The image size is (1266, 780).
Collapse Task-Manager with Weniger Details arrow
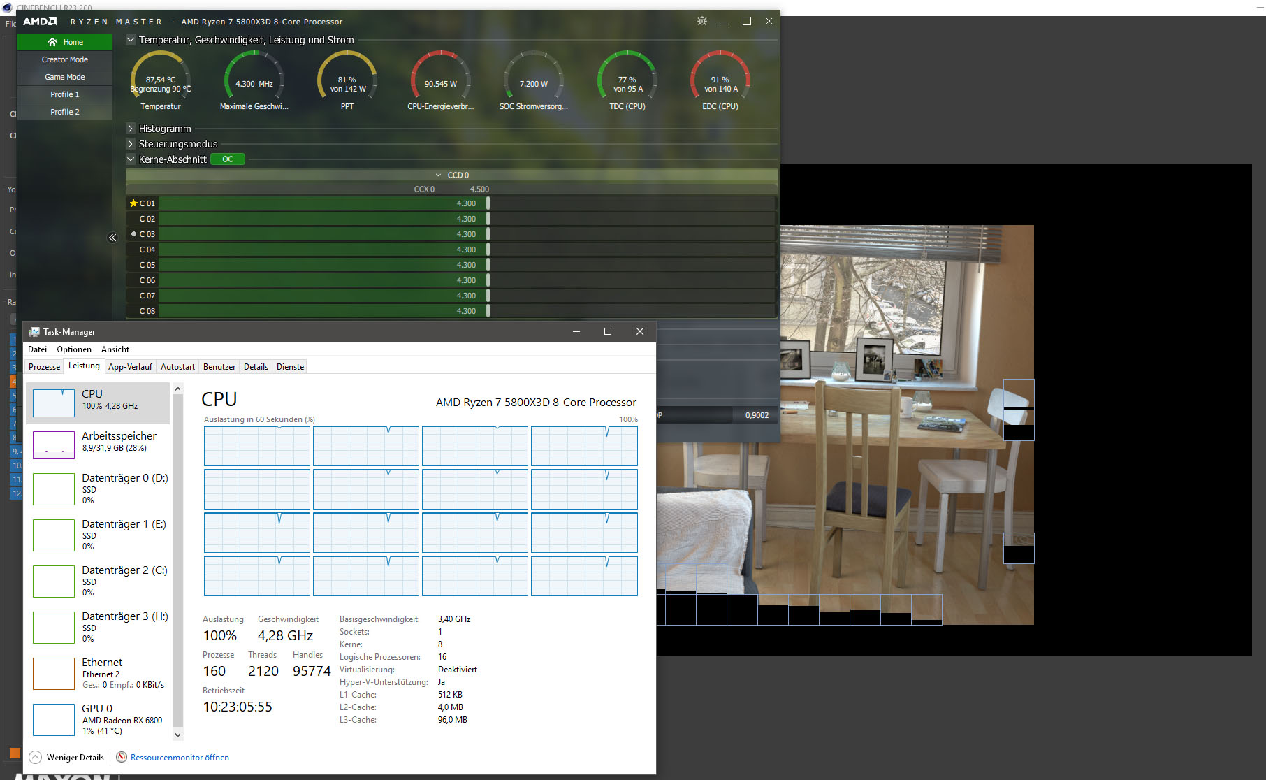point(35,757)
